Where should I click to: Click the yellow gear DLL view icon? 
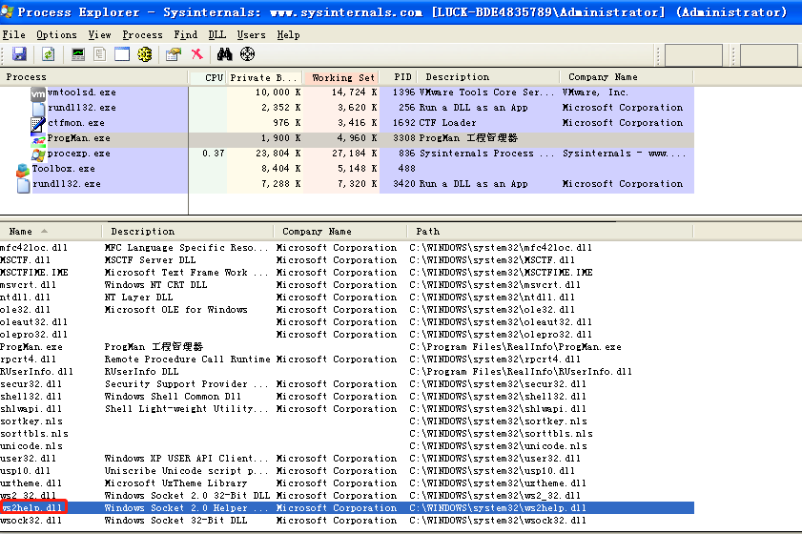coord(145,55)
